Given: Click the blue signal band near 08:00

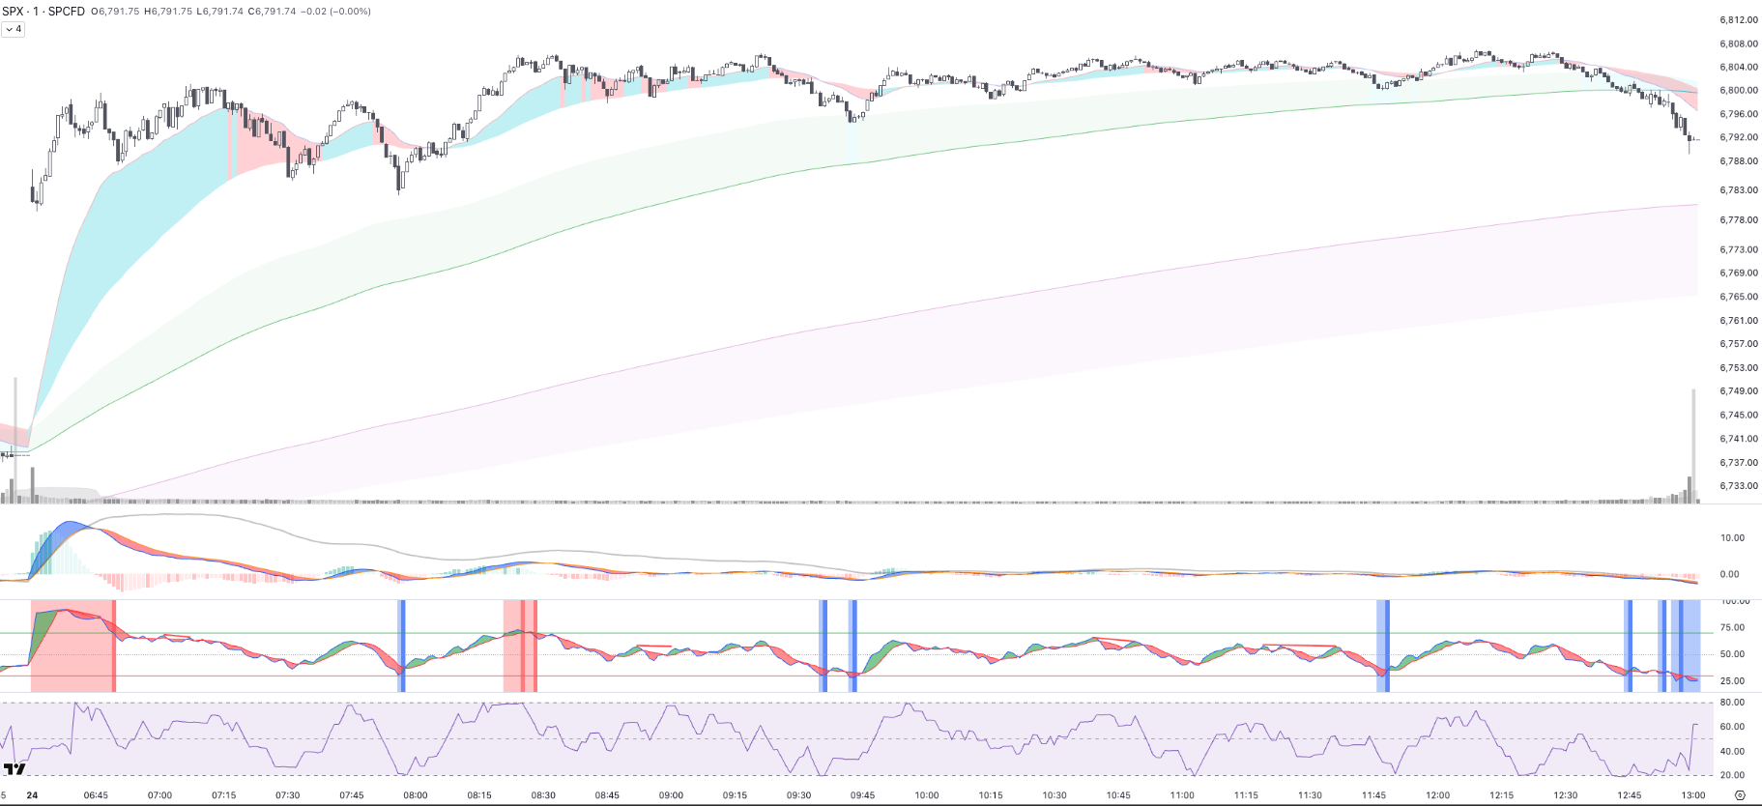Looking at the screenshot, I should click(x=402, y=646).
